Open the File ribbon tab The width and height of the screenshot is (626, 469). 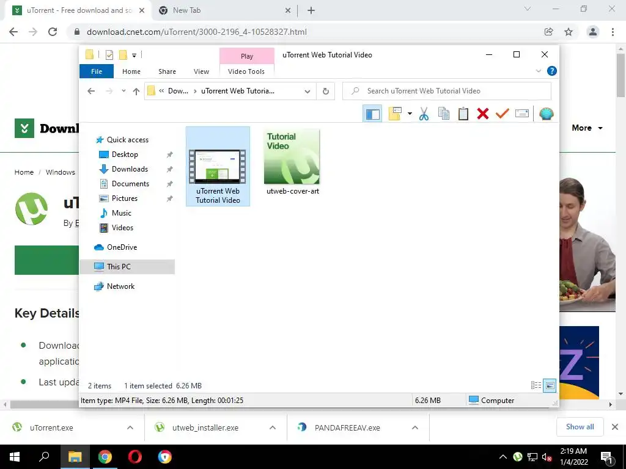pos(97,71)
